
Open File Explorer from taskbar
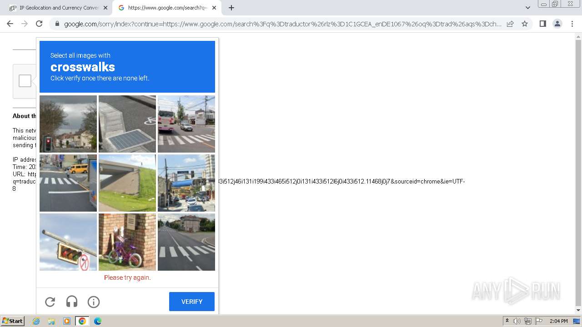coord(51,321)
